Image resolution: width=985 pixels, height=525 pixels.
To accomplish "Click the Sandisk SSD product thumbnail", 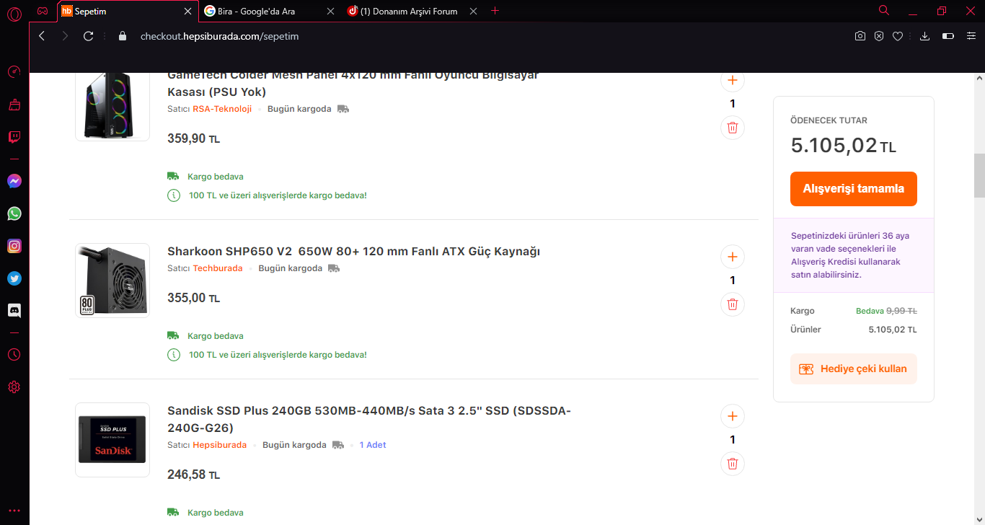I will 112,440.
